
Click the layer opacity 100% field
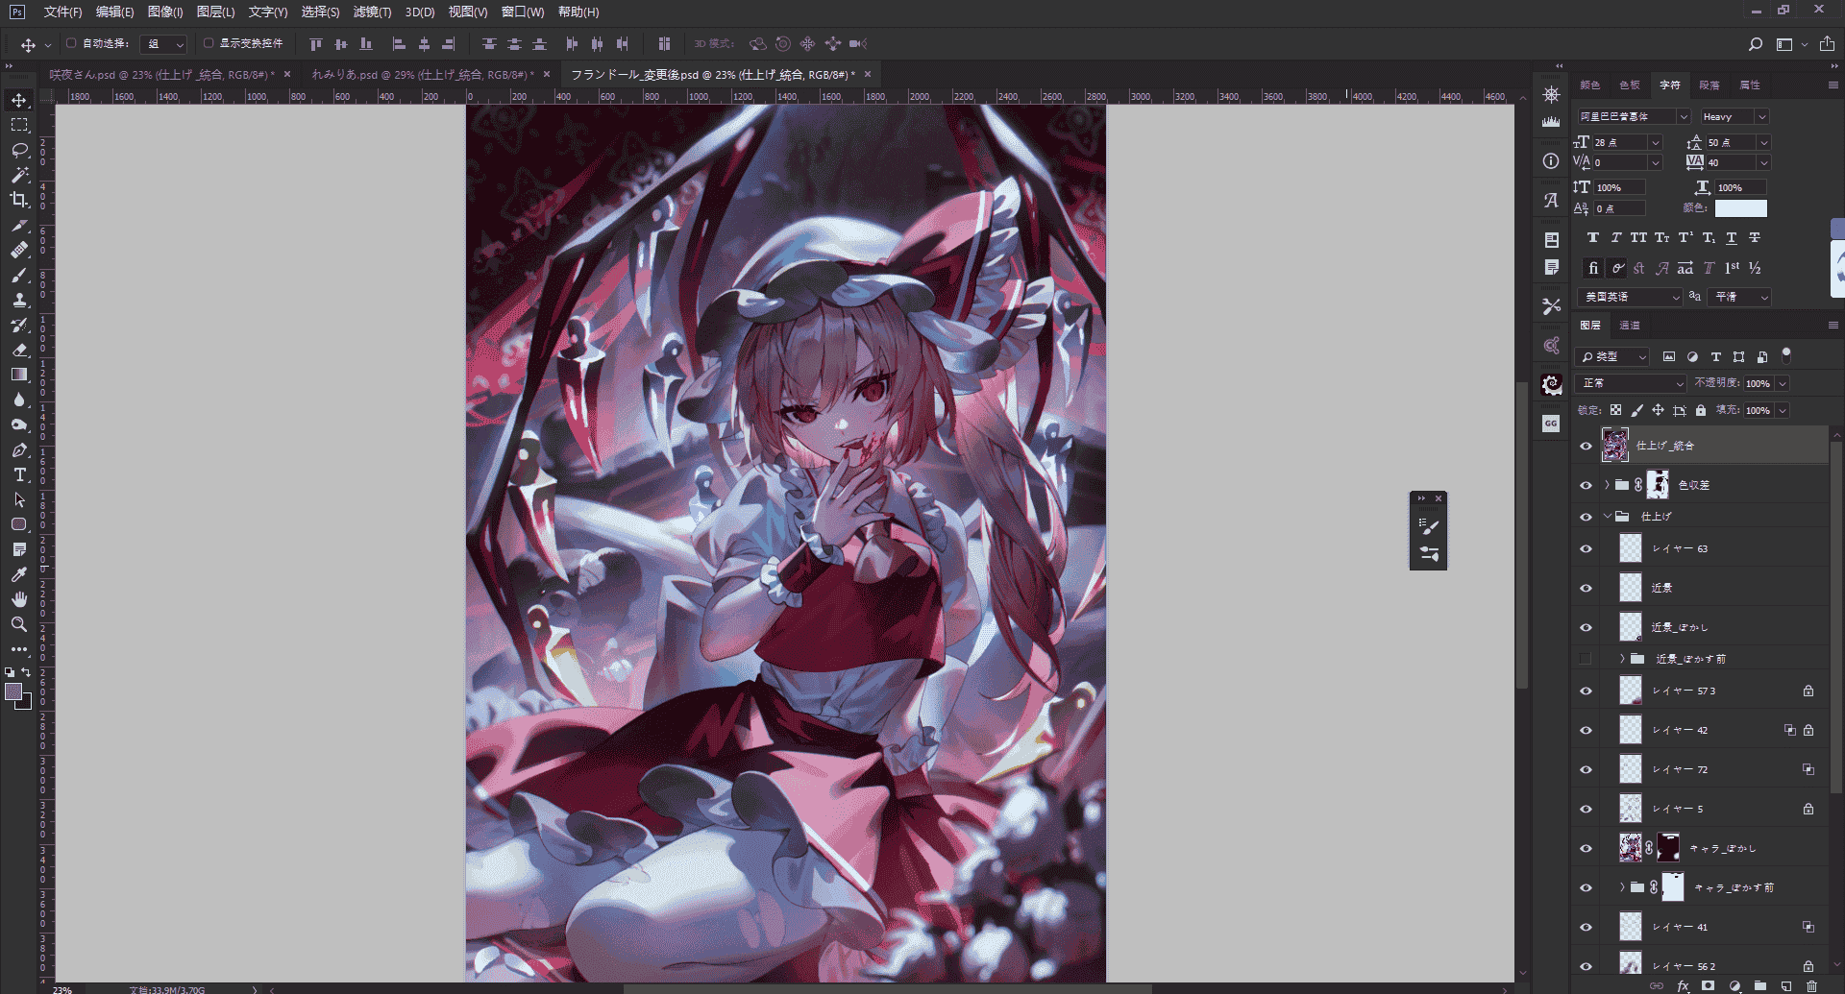click(x=1759, y=383)
